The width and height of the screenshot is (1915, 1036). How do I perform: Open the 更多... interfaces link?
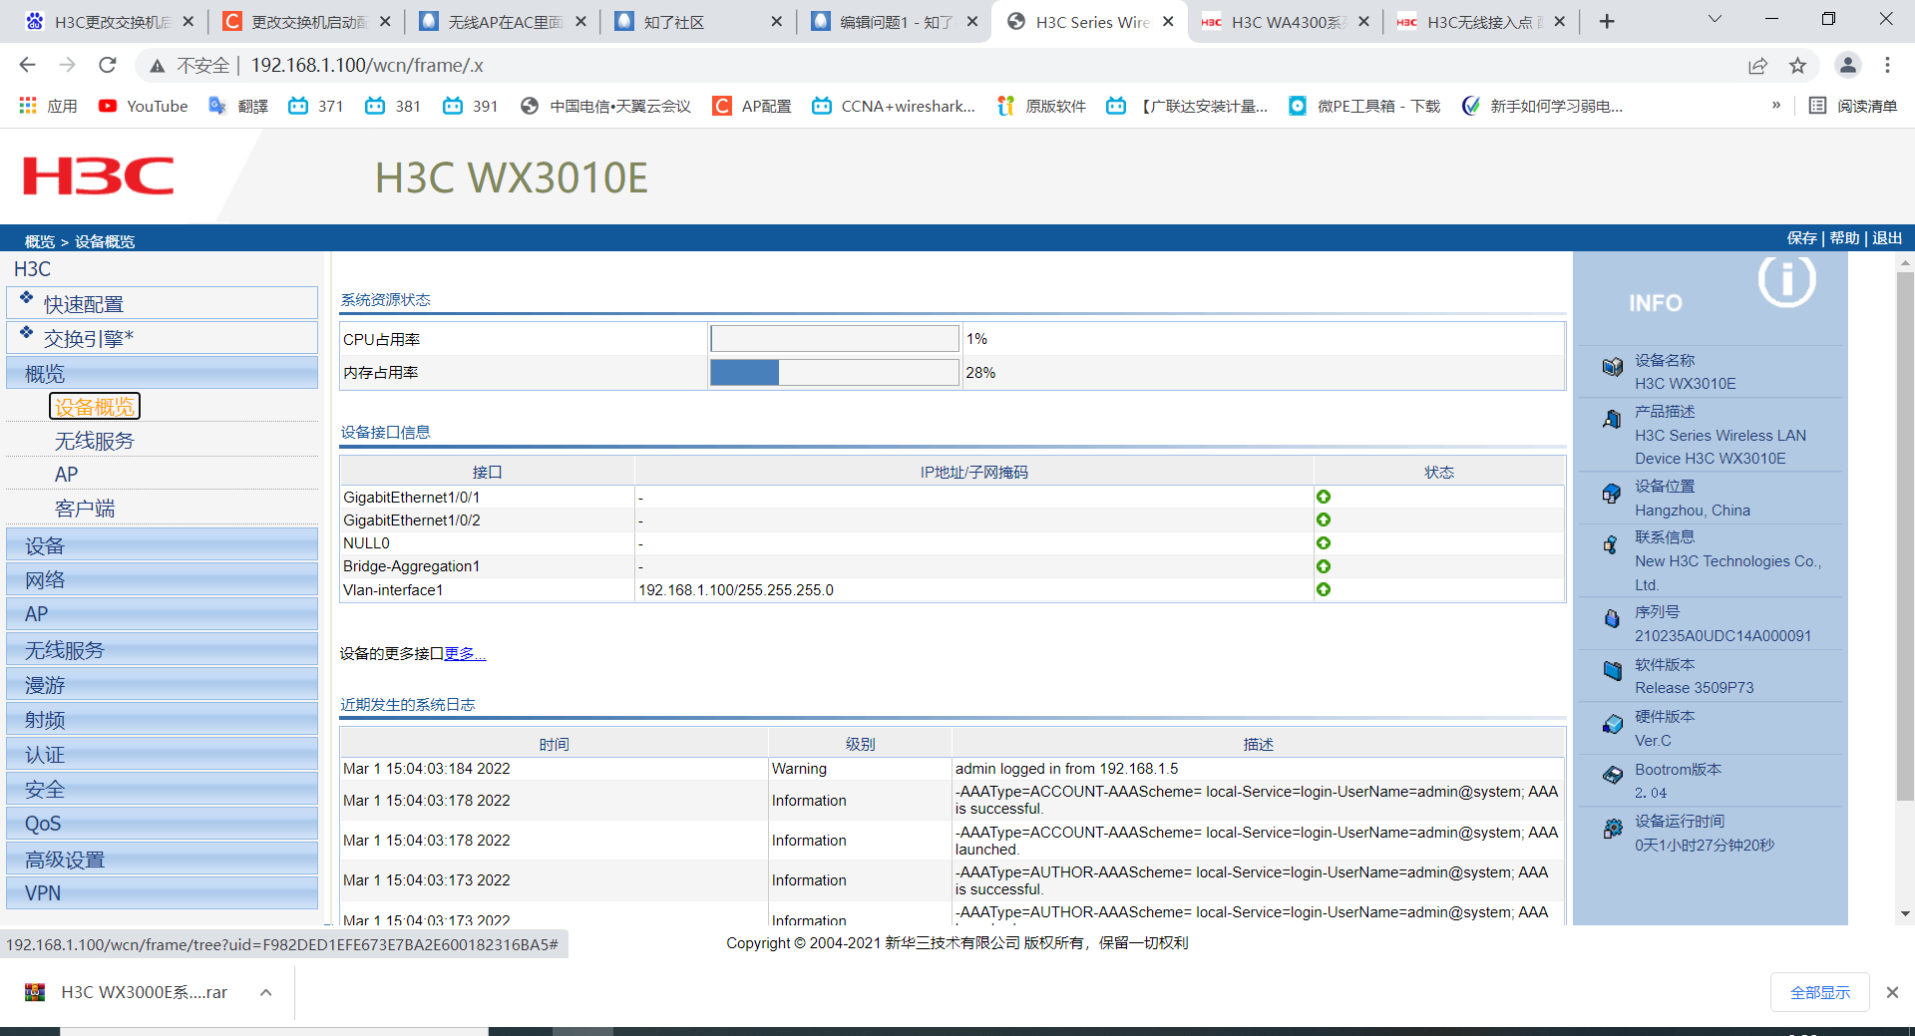(x=465, y=654)
